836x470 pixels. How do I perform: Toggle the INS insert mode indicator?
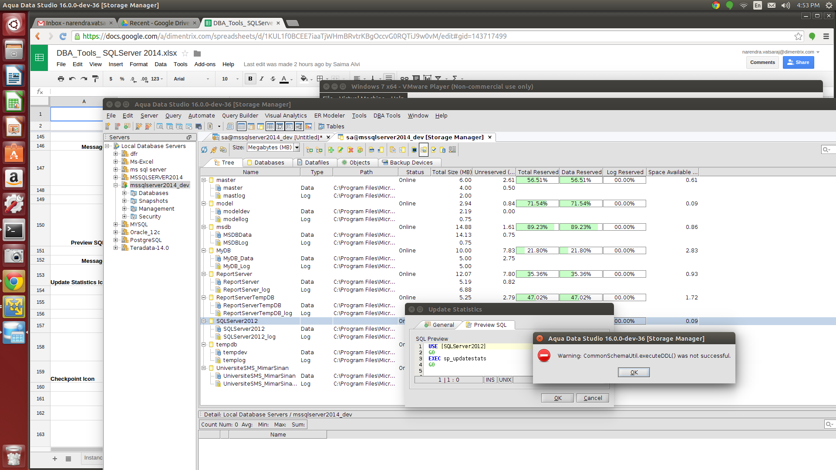click(490, 380)
